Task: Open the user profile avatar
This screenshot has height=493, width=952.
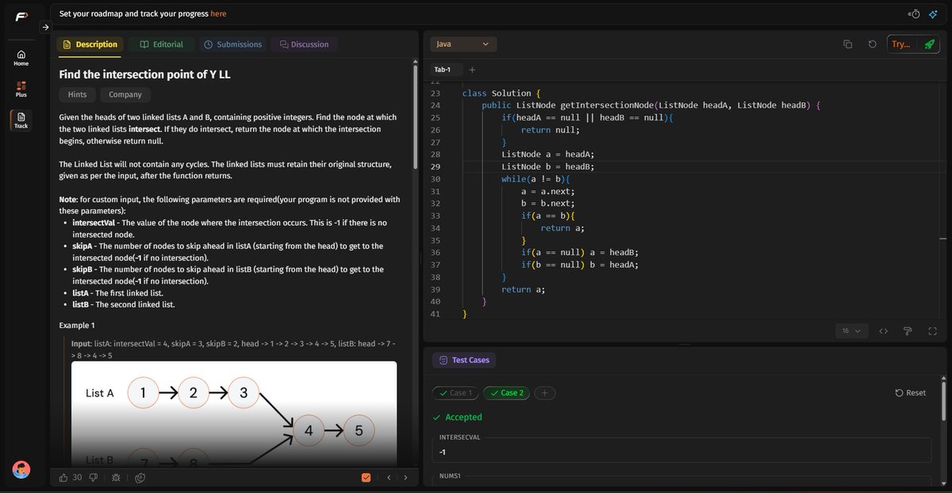Action: (x=21, y=469)
